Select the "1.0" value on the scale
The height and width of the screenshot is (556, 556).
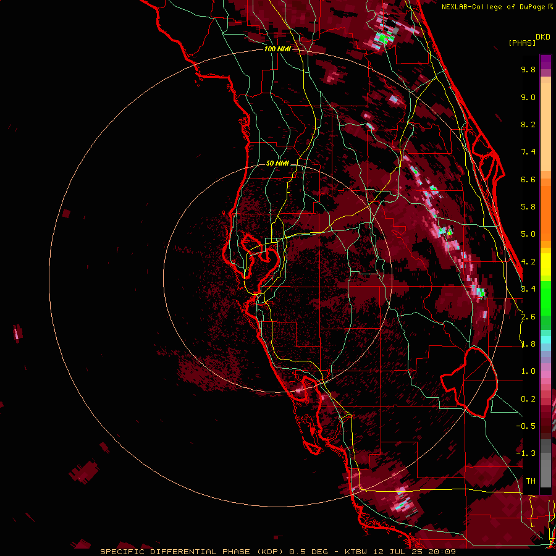528,371
